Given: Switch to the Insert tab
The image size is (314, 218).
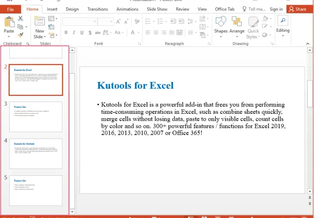Looking at the screenshot, I should click(x=52, y=9).
